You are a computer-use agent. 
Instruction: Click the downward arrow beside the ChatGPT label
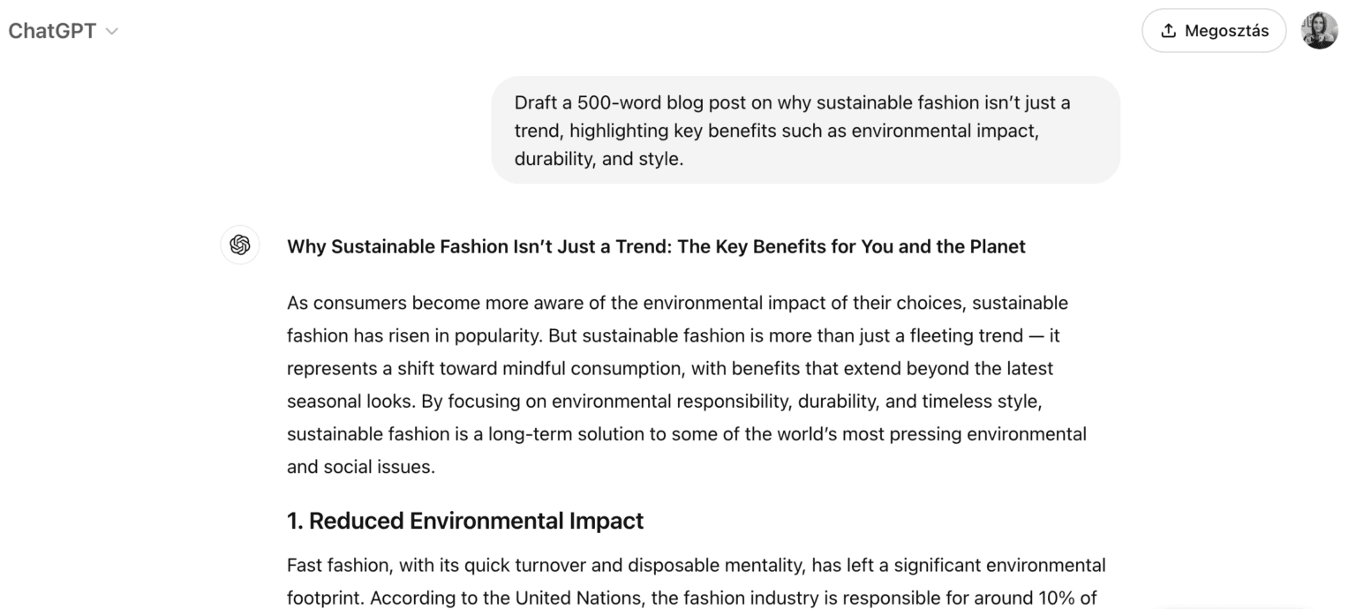[x=111, y=30]
